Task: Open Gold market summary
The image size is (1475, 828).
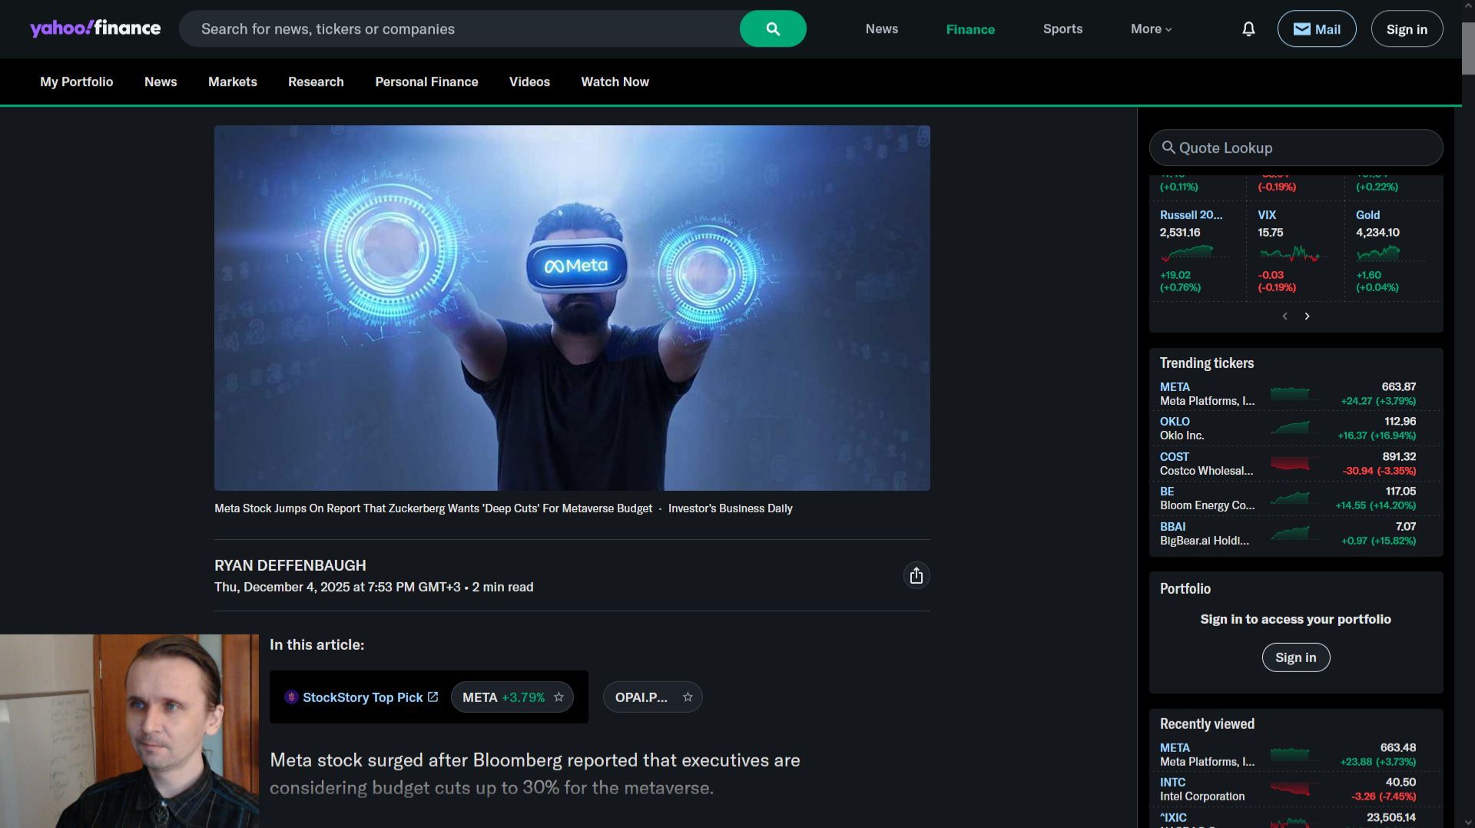Action: (1367, 215)
